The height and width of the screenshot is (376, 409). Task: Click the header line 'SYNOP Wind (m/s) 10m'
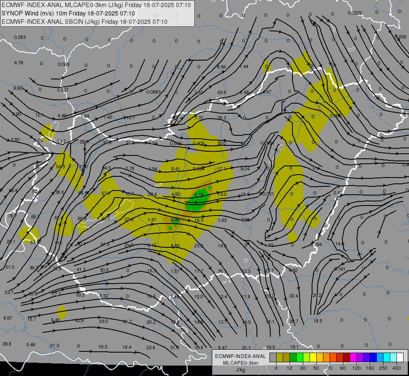34,13
